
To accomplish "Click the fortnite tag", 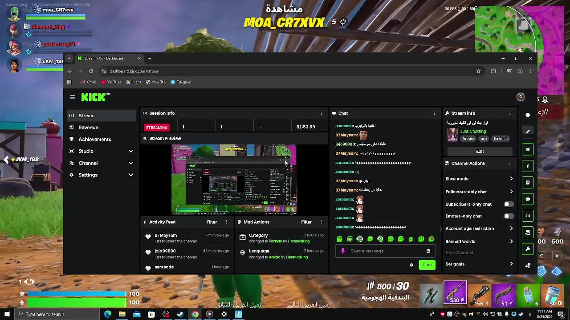I will [501, 139].
